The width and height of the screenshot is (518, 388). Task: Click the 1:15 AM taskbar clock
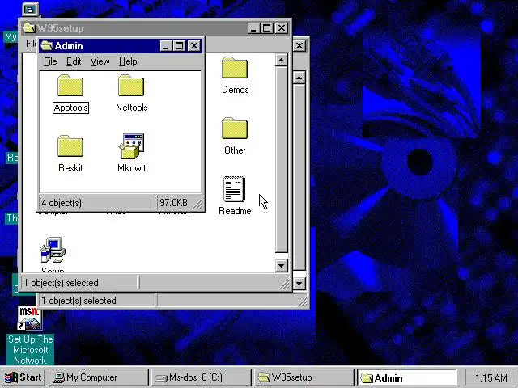click(490, 377)
